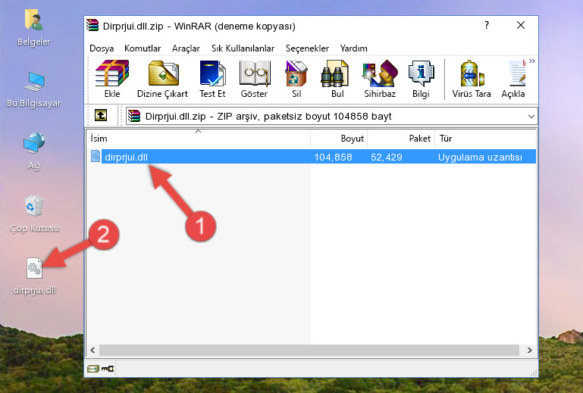Start the Virüs Tara scan
The image size is (583, 393).
pyautogui.click(x=472, y=79)
